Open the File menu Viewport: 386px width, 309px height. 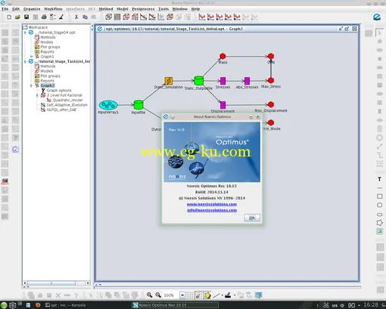[5, 9]
